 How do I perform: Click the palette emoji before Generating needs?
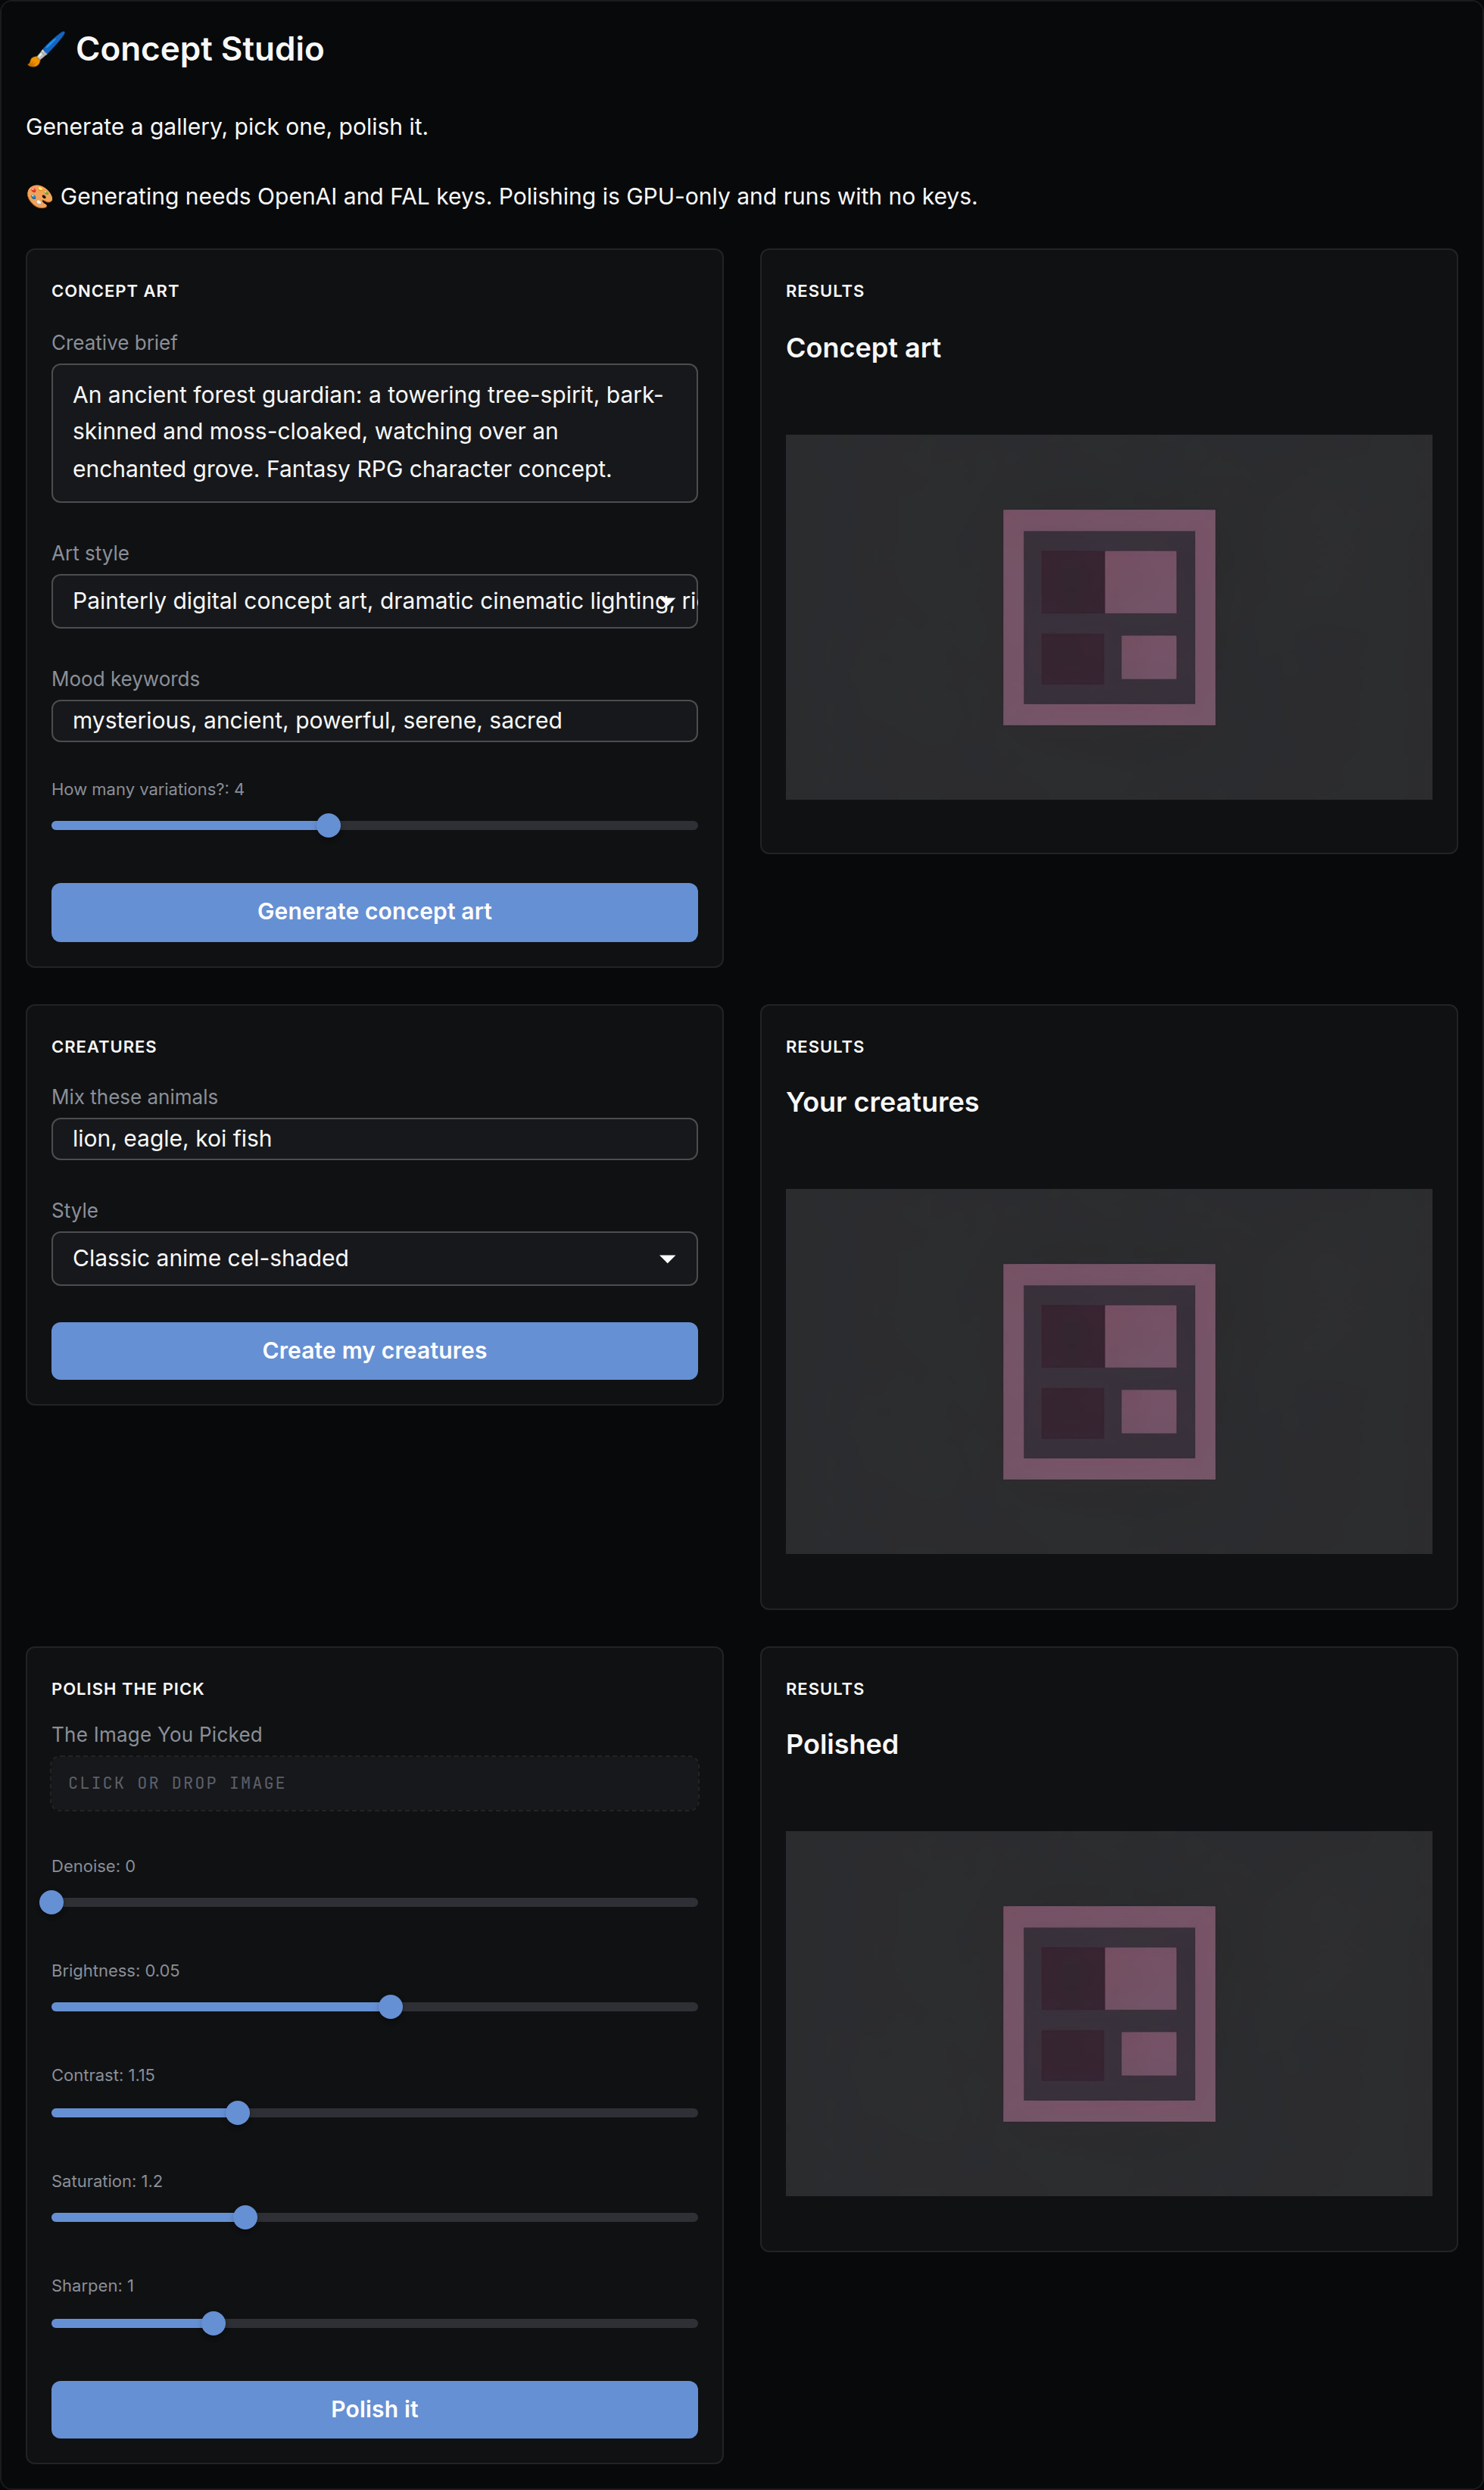tap(39, 196)
